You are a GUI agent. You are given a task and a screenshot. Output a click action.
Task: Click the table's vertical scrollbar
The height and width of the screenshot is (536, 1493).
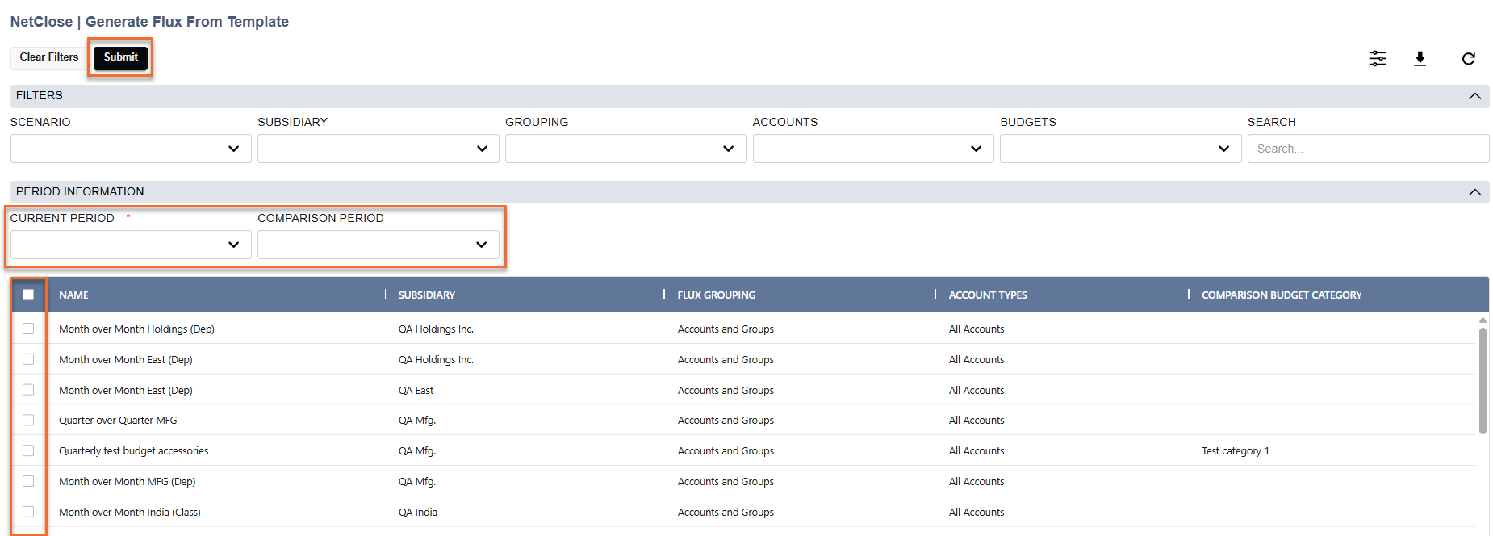point(1483,379)
